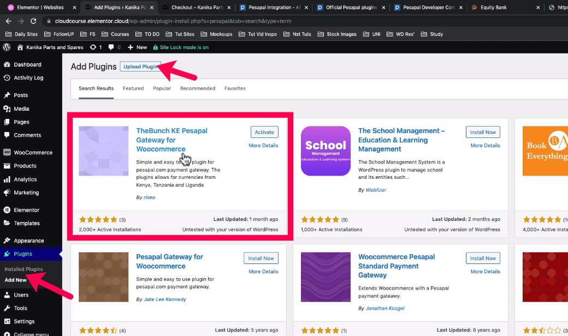568x336 pixels.
Task: Open Templates menu
Action: 26,223
